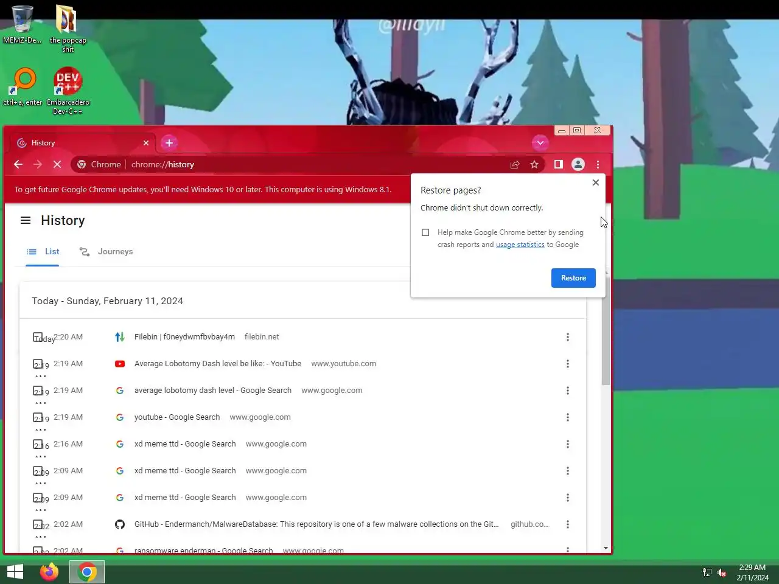
Task: Check the average lobotomy dash level search checkbox
Action: (x=38, y=391)
